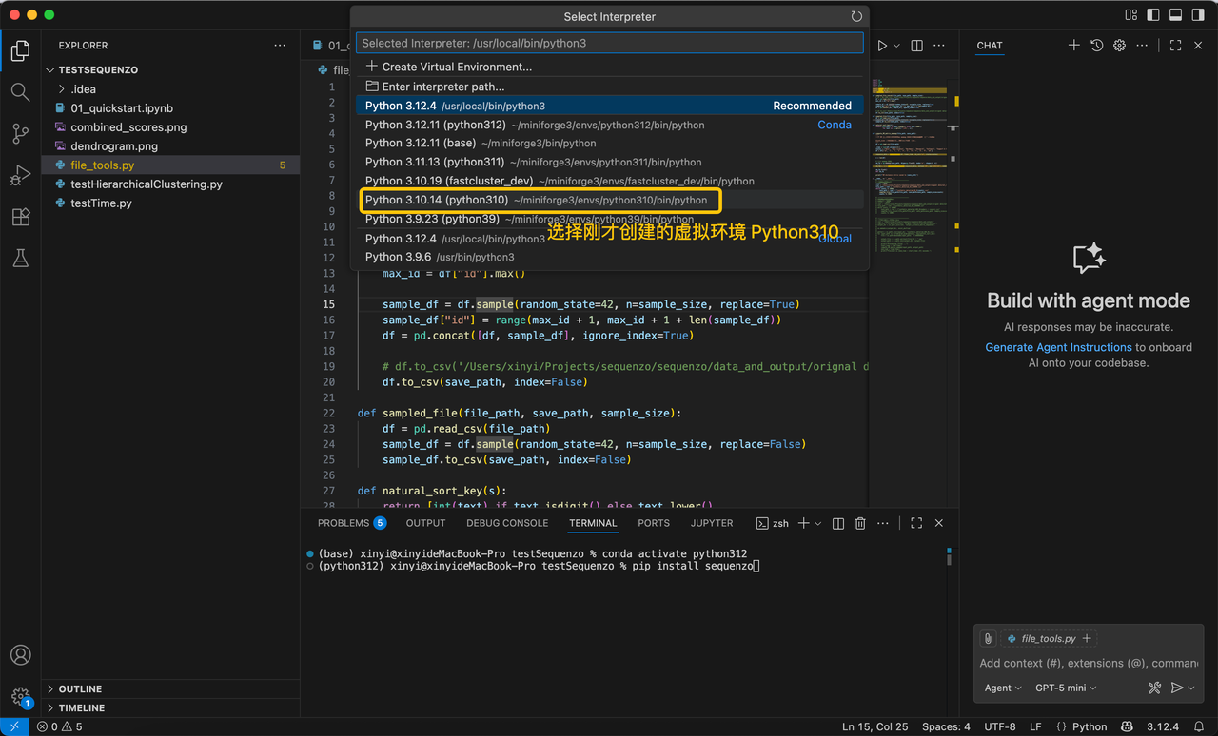The height and width of the screenshot is (736, 1218).
Task: Open Source Control view icon
Action: pyautogui.click(x=20, y=134)
